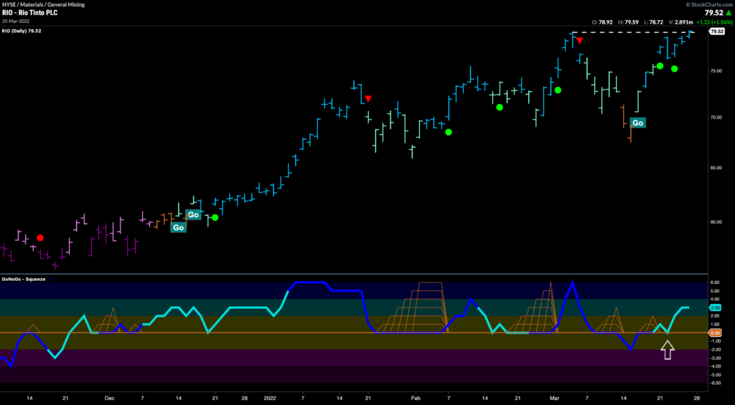Click the red down triangle at March high
Screen dimensions: 735x405
point(579,41)
